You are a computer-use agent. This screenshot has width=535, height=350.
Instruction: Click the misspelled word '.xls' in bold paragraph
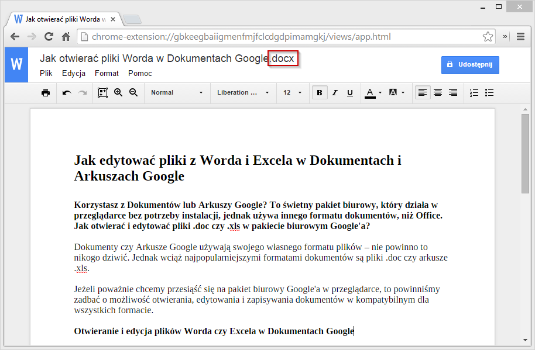[234, 226]
